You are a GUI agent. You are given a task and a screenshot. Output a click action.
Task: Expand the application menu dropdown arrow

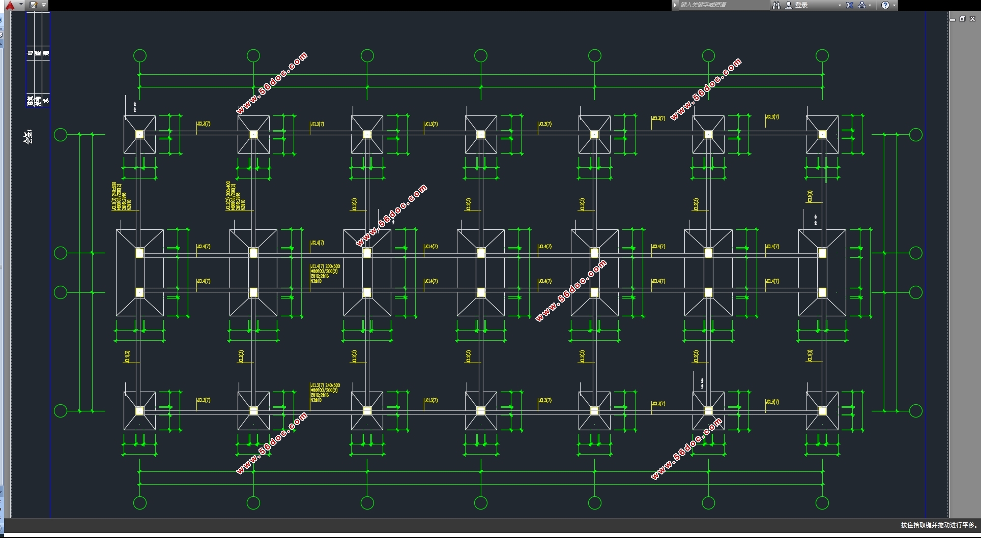pyautogui.click(x=21, y=5)
